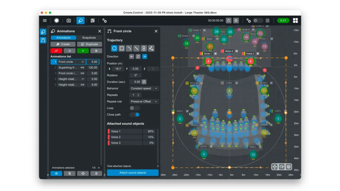Select animation row number 4
The height and width of the screenshot is (191, 340).
coord(75,79)
